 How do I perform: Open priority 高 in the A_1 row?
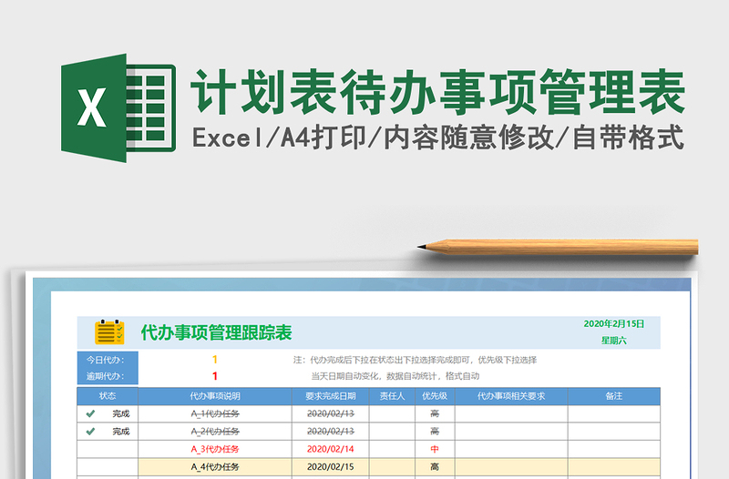pyautogui.click(x=435, y=413)
